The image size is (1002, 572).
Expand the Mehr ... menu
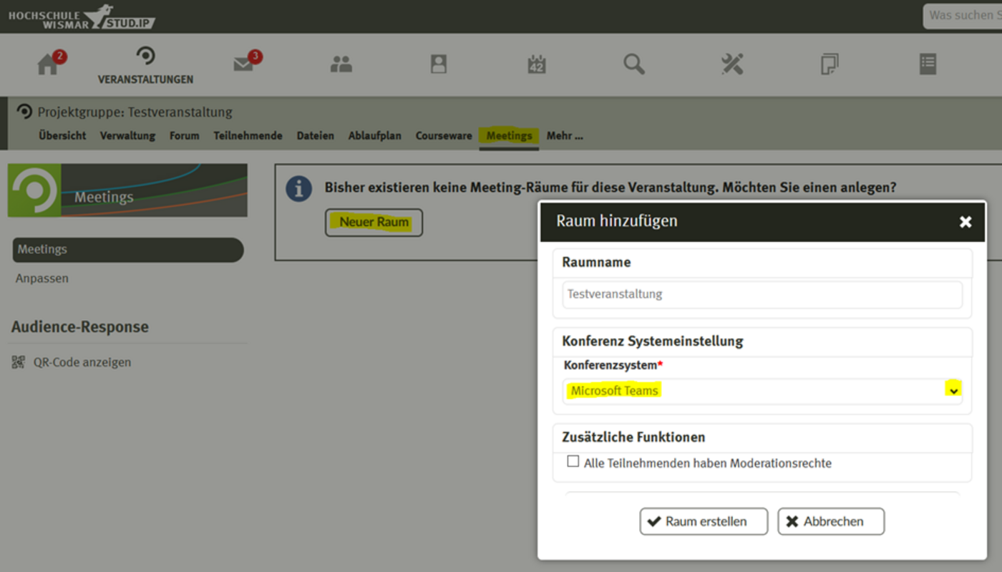[565, 135]
